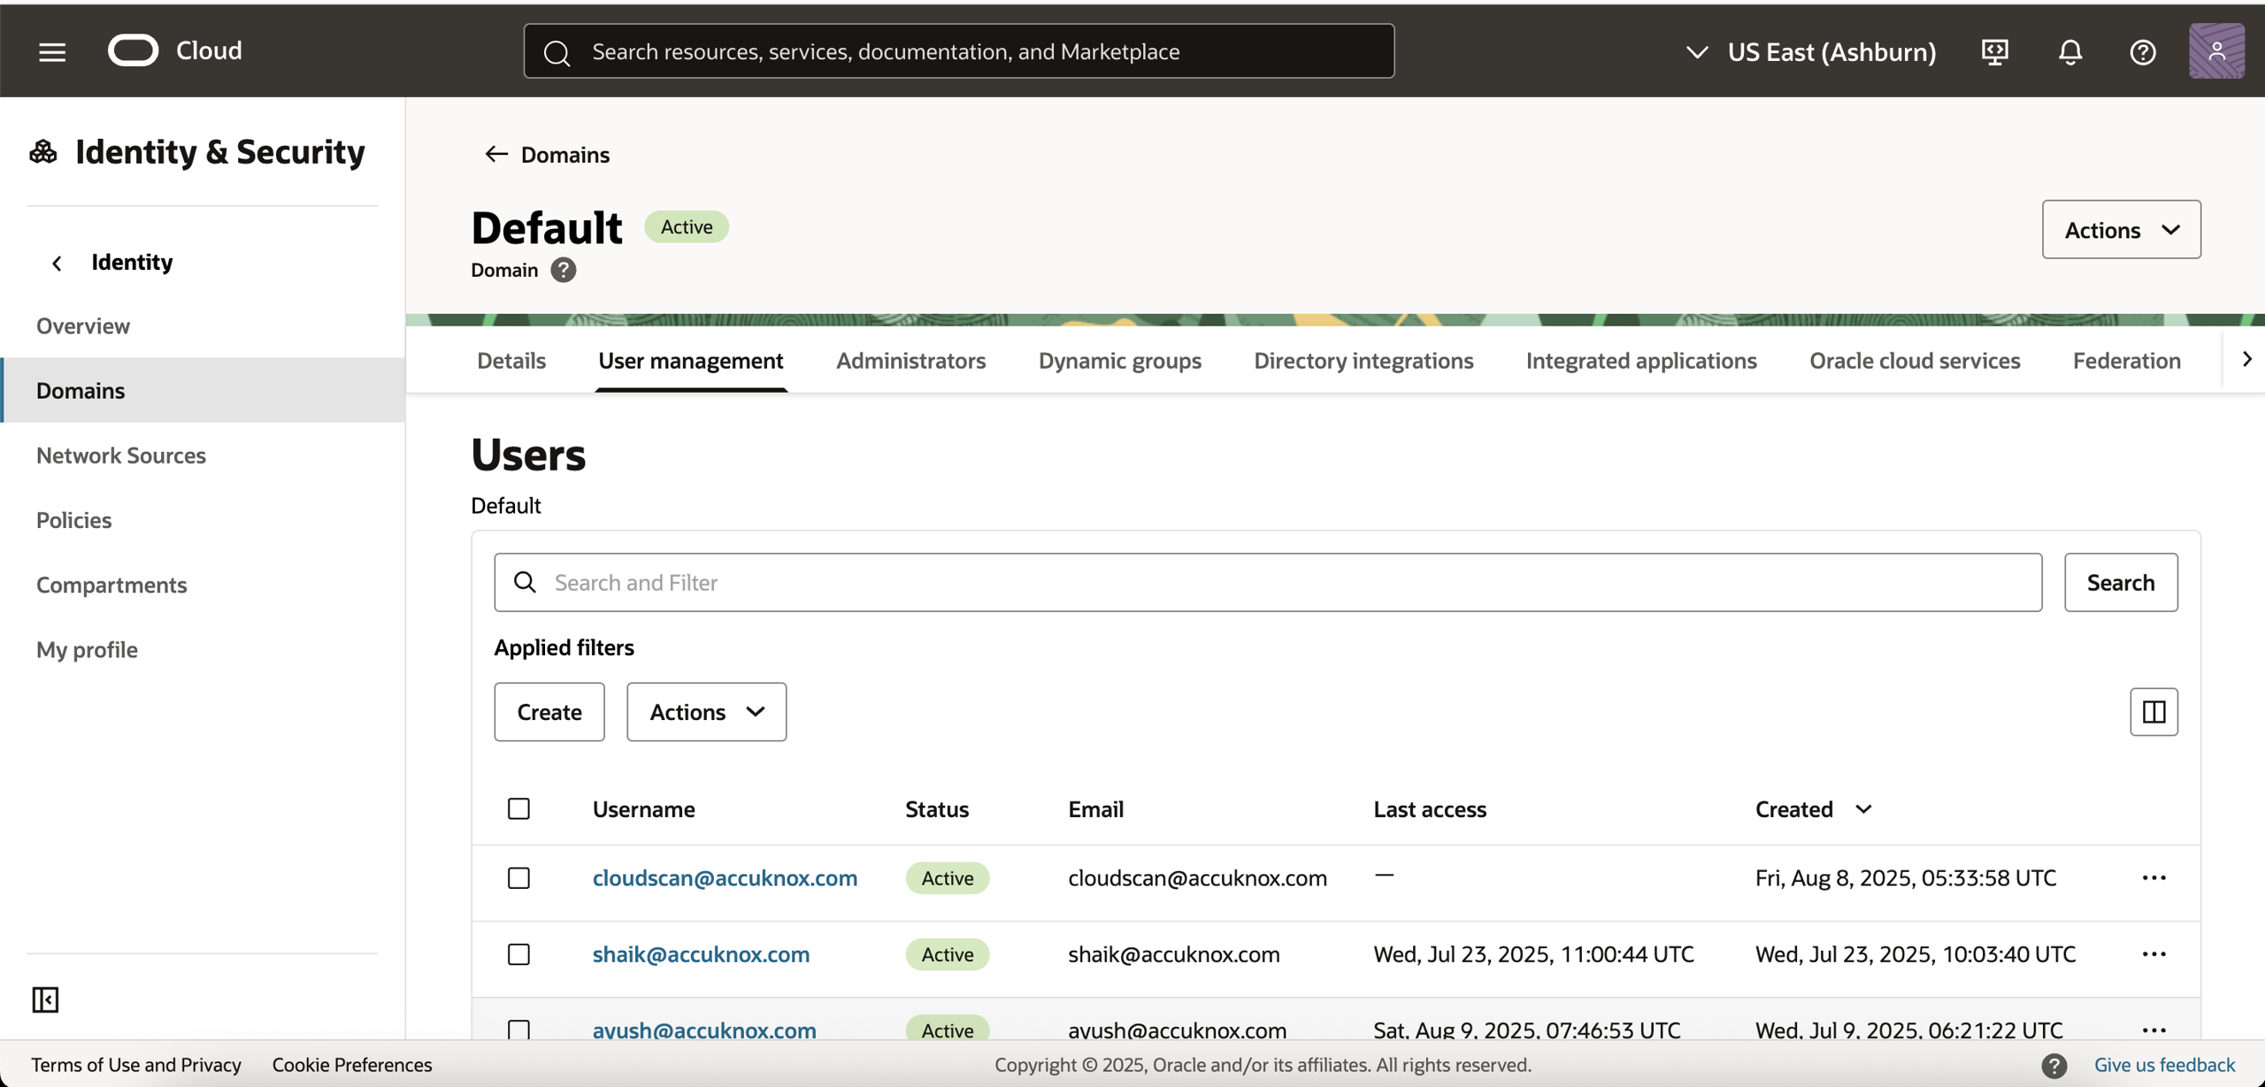Open row actions for cloudscan@accuknox.com
The width and height of the screenshot is (2265, 1087).
coord(2153,878)
